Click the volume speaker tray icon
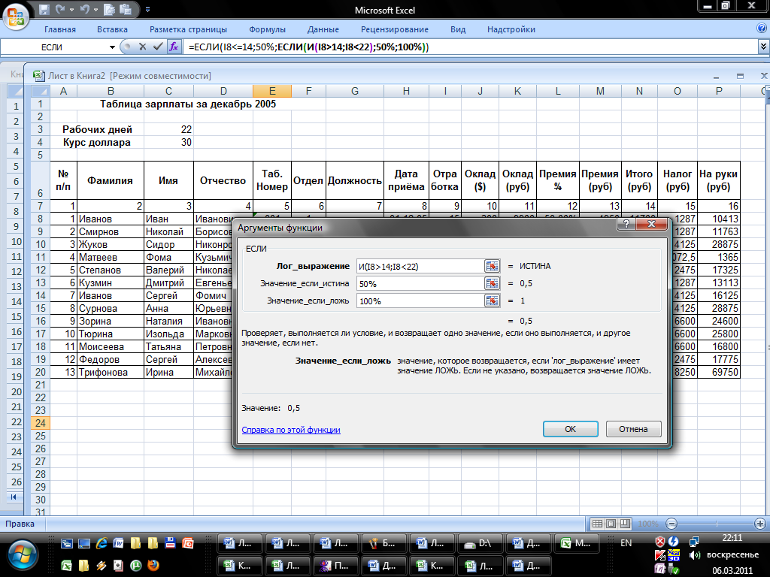 tap(694, 555)
